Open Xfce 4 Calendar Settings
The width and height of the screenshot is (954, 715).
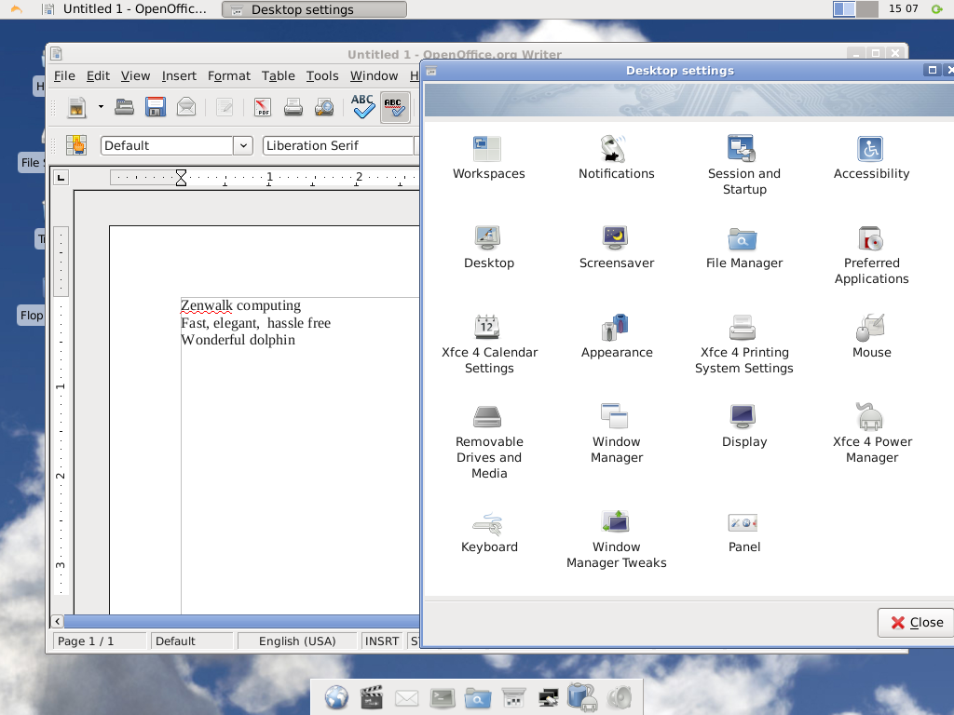(488, 344)
